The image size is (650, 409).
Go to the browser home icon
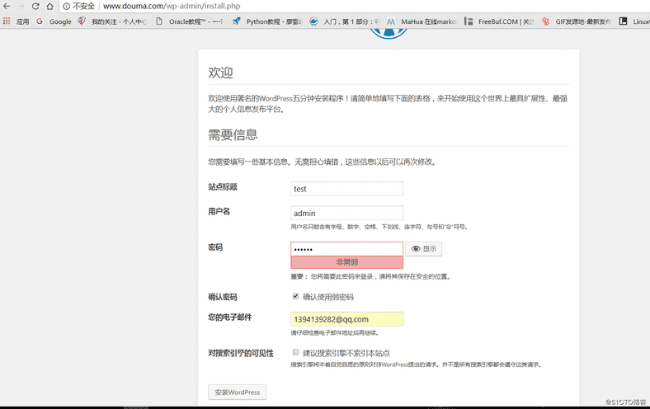click(x=49, y=7)
